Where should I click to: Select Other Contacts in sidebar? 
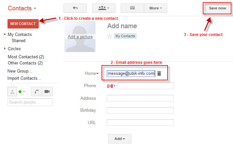[25, 63]
